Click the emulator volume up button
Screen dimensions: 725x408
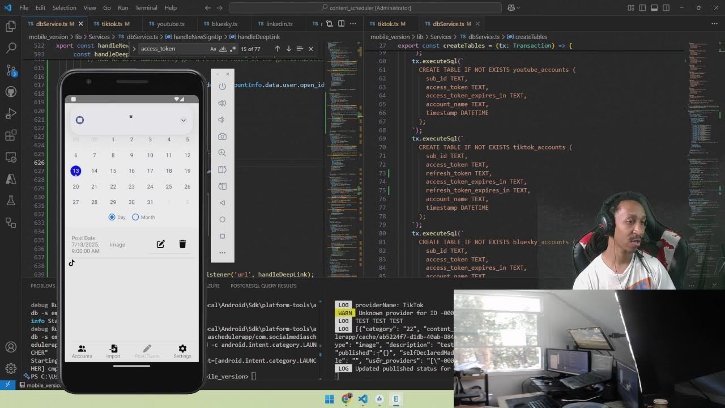tap(222, 103)
